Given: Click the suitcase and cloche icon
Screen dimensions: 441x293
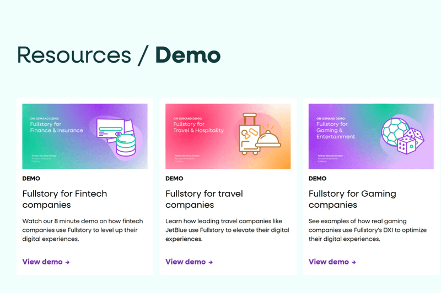Looking at the screenshot, I should 260,134.
